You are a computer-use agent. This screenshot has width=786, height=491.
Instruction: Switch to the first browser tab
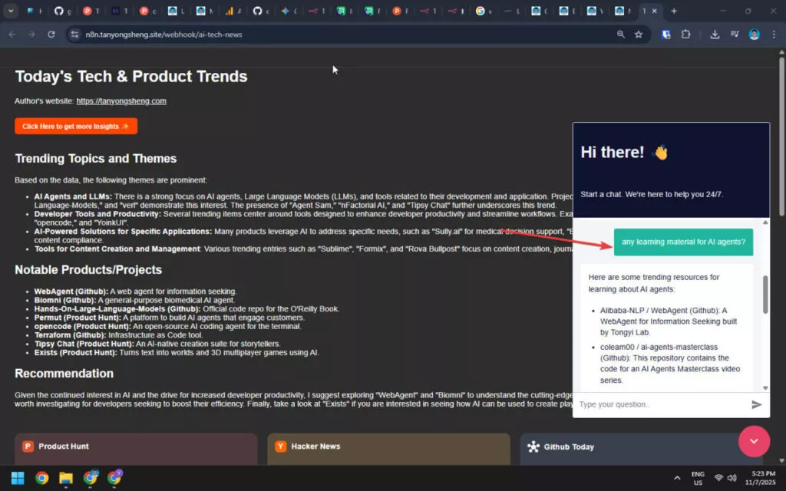point(34,12)
